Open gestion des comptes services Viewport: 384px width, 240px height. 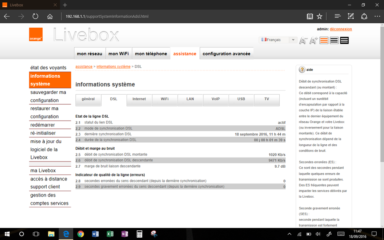tap(50, 199)
